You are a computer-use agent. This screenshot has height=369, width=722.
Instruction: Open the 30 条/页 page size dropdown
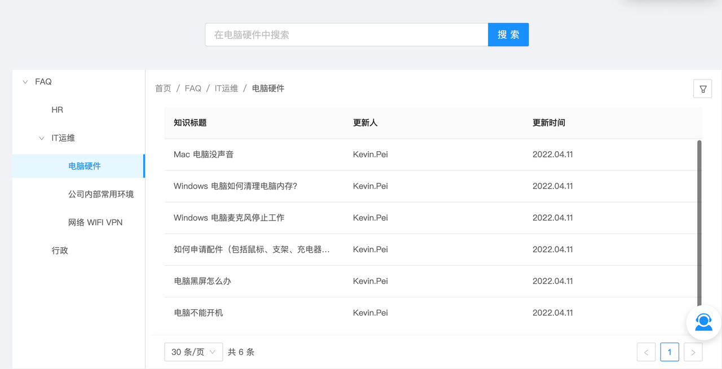pos(193,352)
